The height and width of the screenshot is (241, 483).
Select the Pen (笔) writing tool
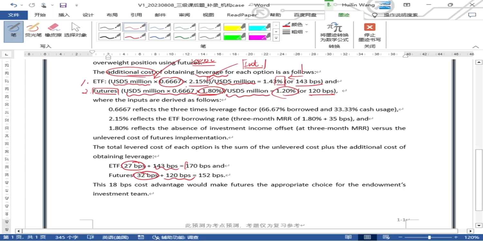14,31
